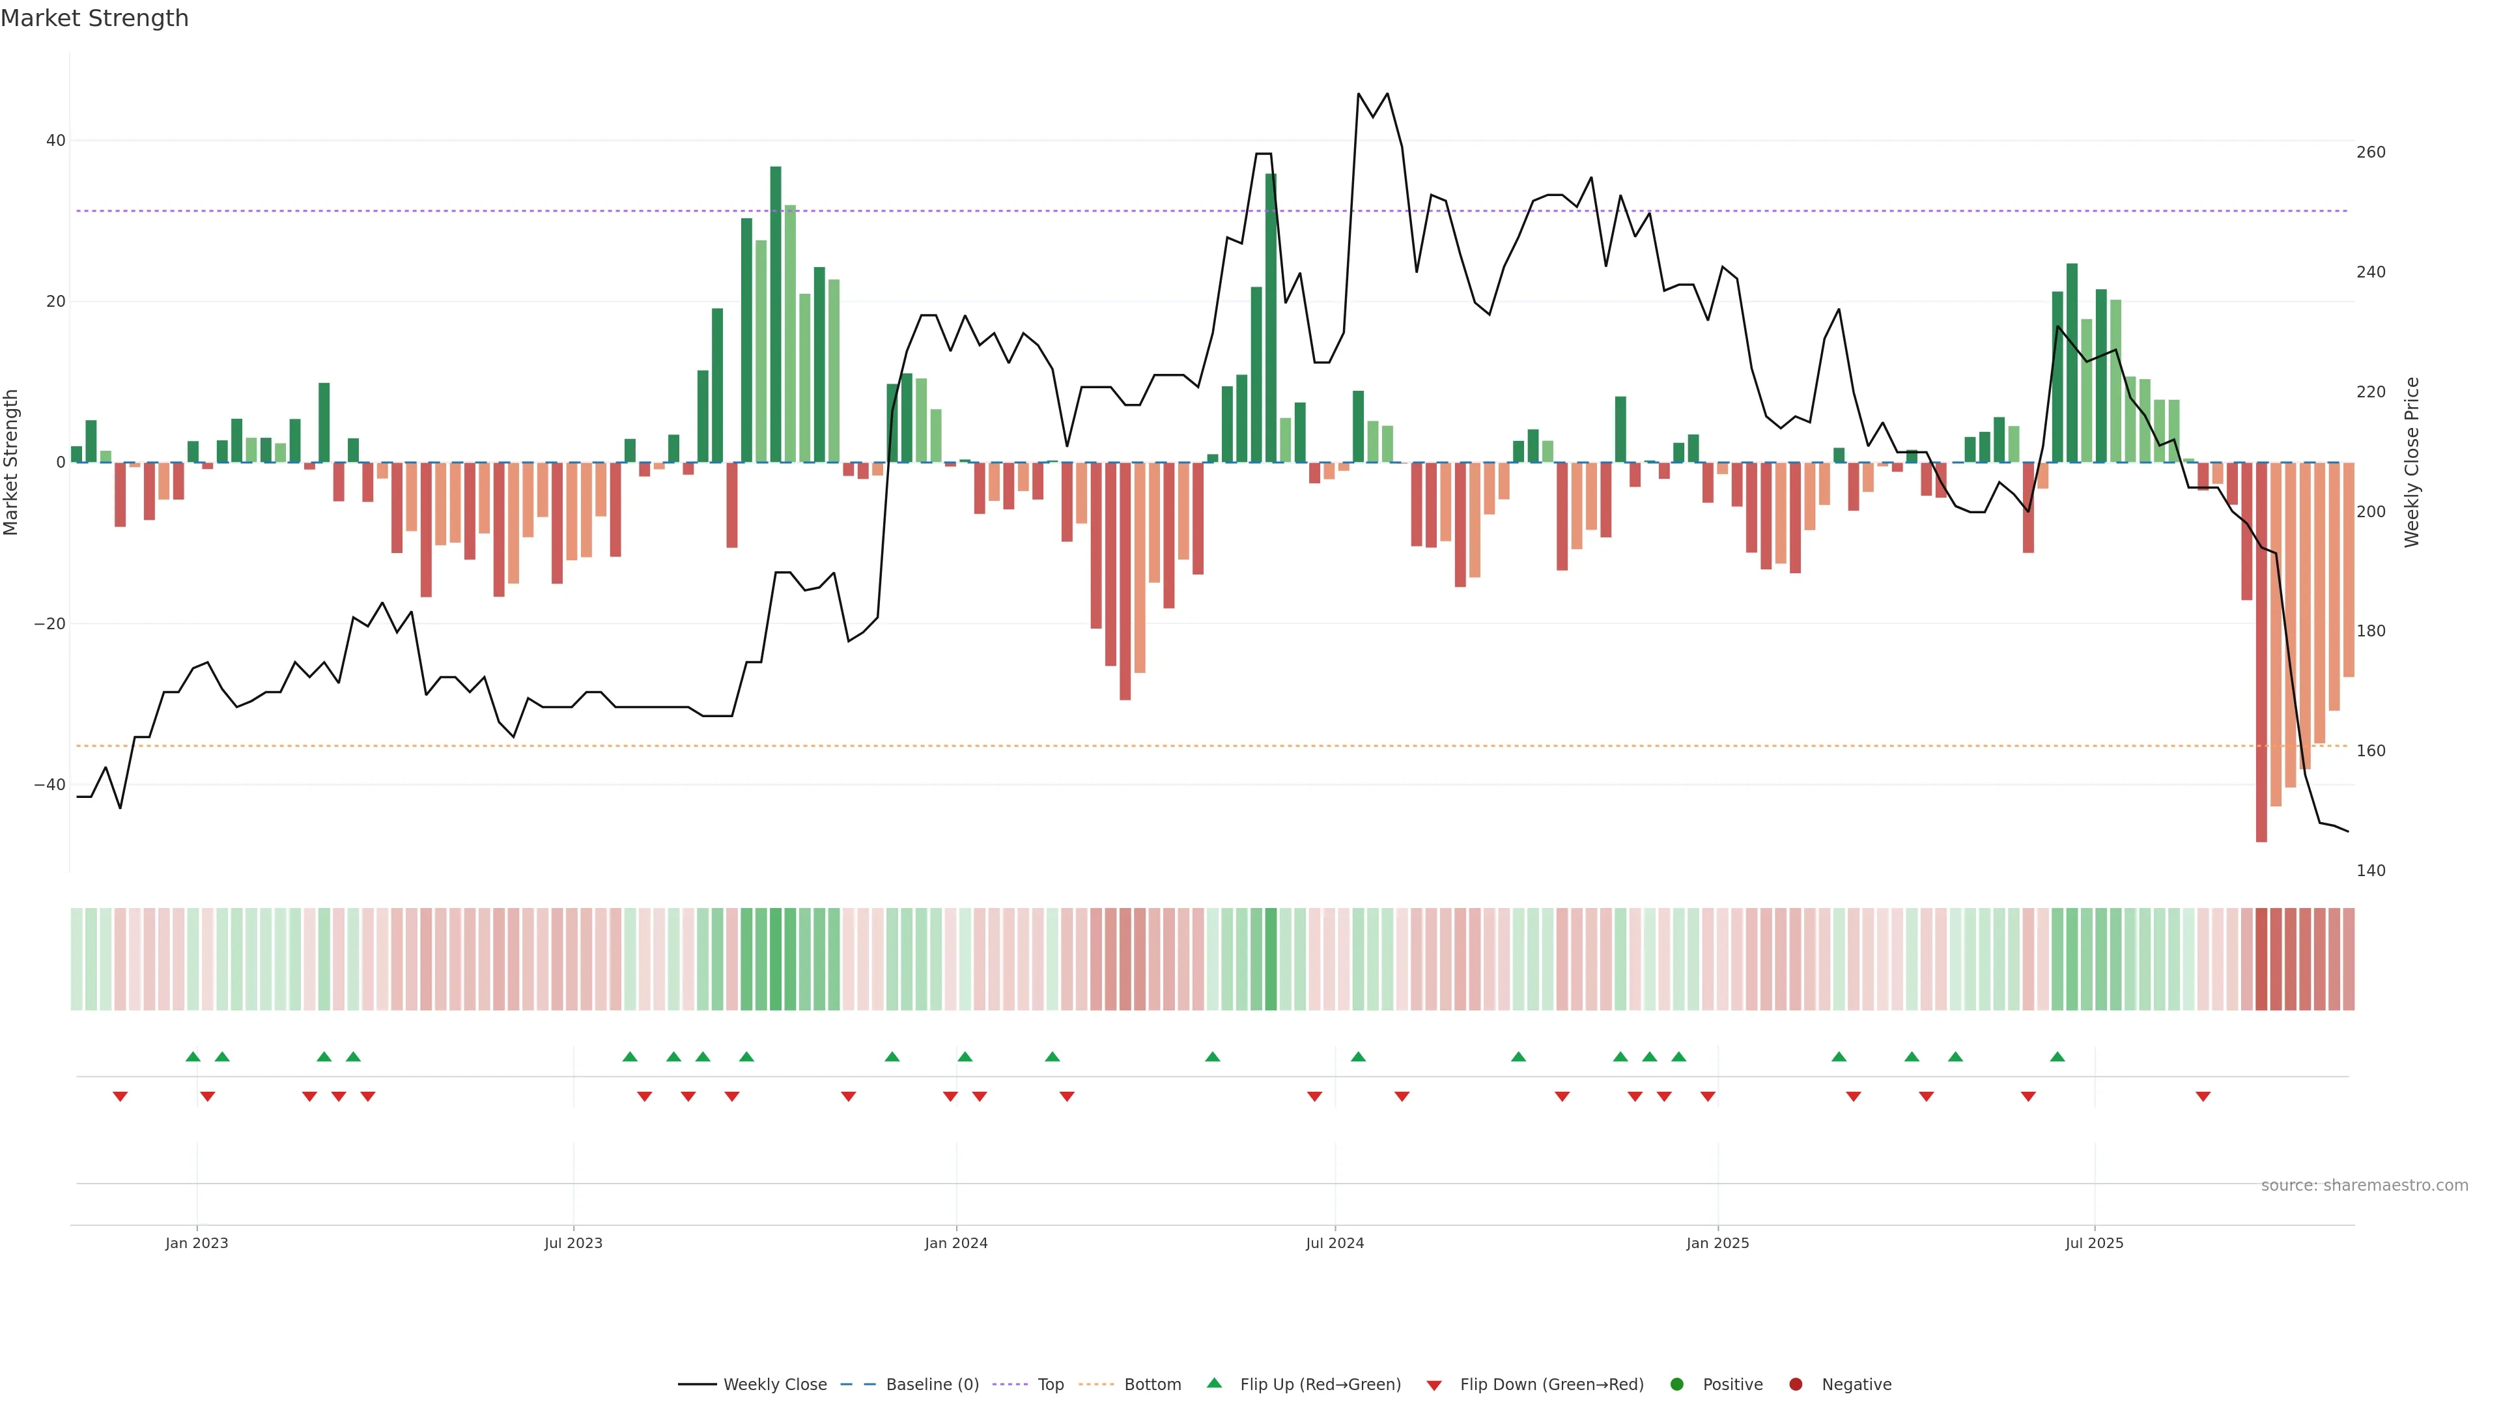Click the darkest red heat-strip cell at right
This screenshot has height=1407, width=2501.
point(2261,959)
